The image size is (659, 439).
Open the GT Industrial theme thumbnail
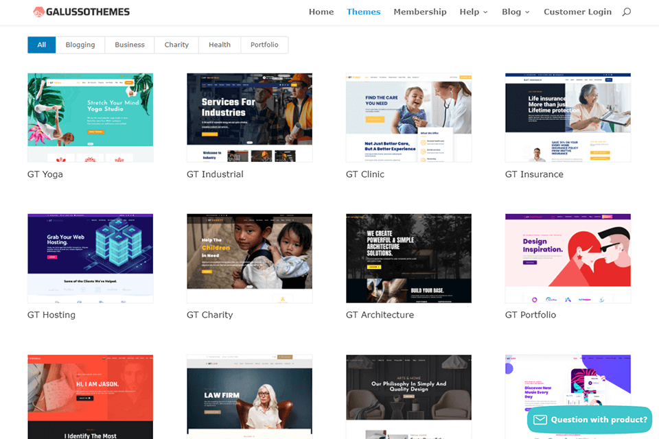tap(250, 117)
